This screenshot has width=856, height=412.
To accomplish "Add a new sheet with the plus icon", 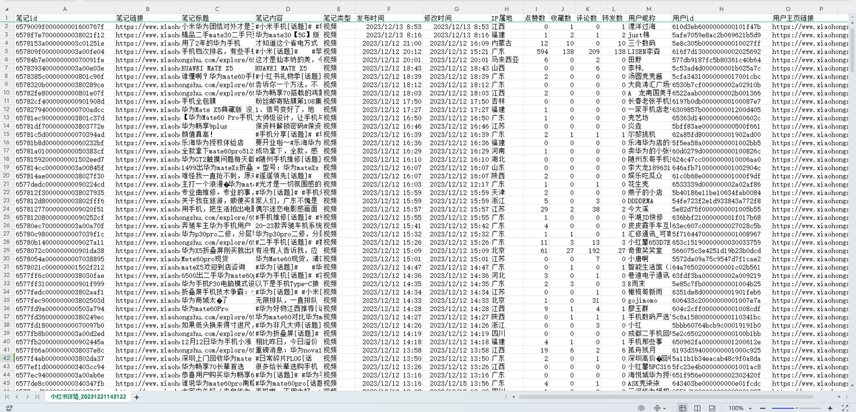I will (x=136, y=397).
